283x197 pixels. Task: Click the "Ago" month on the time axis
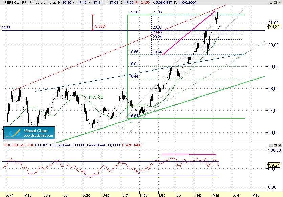click(87, 195)
